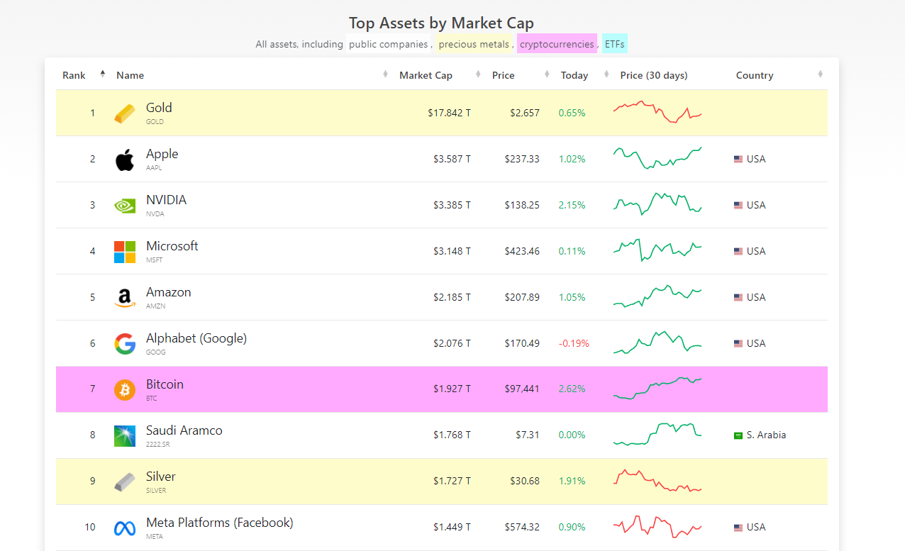Sort by Name using its sort arrow
Screen dimensions: 905x551
385,74
